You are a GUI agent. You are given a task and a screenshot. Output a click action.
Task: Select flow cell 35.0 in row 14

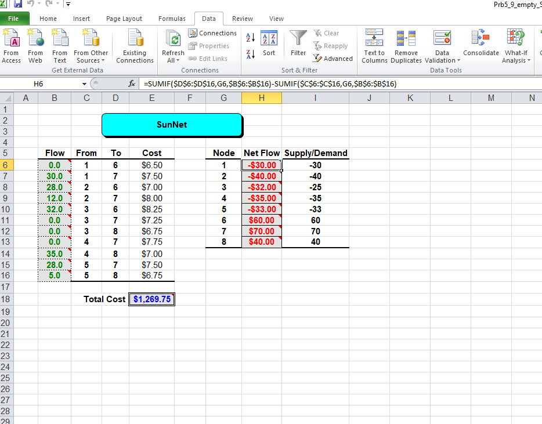point(55,254)
